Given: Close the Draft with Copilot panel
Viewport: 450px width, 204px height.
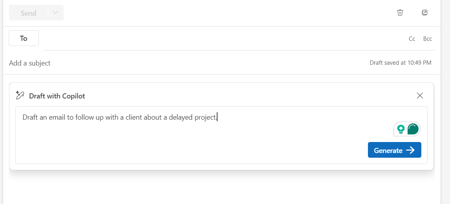Looking at the screenshot, I should pyautogui.click(x=420, y=96).
